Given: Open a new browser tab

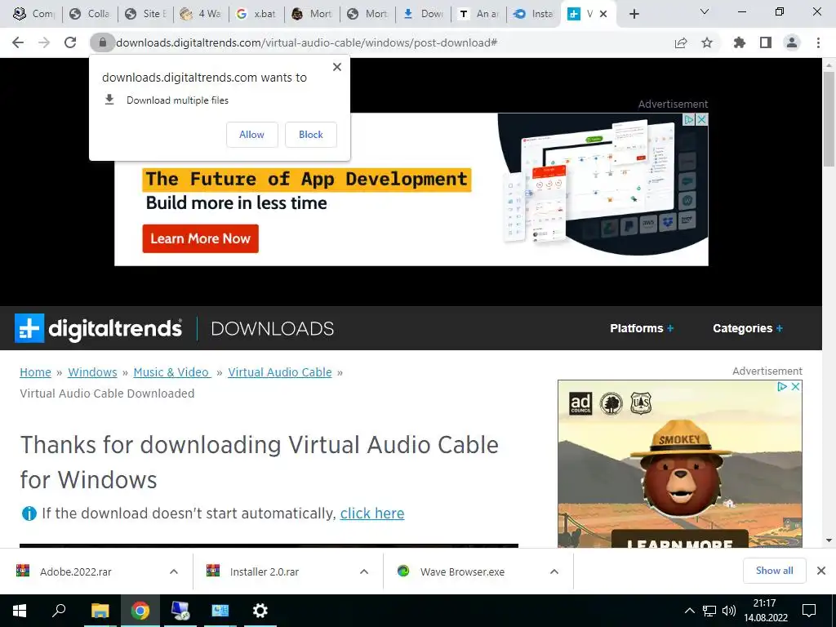Looking at the screenshot, I should click(634, 15).
